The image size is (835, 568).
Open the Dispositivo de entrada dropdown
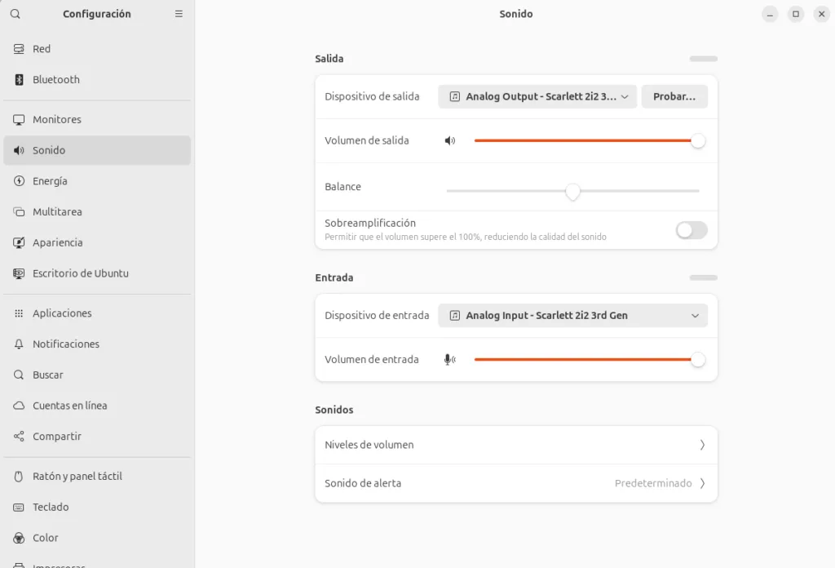(x=572, y=316)
